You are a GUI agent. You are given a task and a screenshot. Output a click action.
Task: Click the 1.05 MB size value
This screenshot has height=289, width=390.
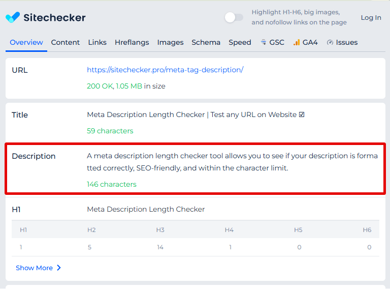[x=129, y=86]
